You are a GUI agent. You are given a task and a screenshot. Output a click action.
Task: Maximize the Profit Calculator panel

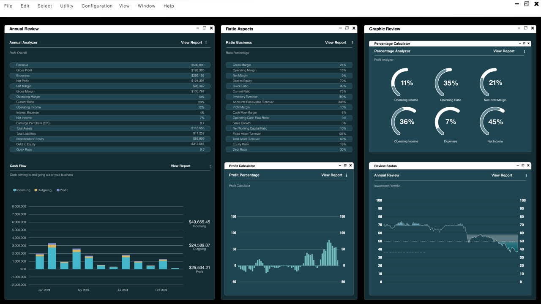pos(345,166)
